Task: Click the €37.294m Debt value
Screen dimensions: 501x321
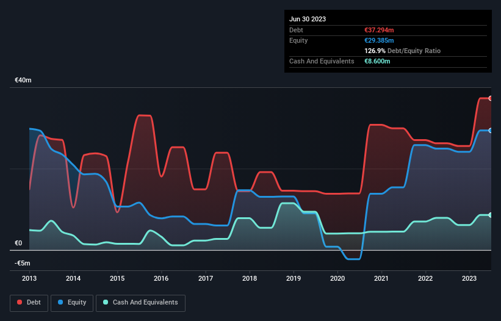Action: click(x=379, y=30)
